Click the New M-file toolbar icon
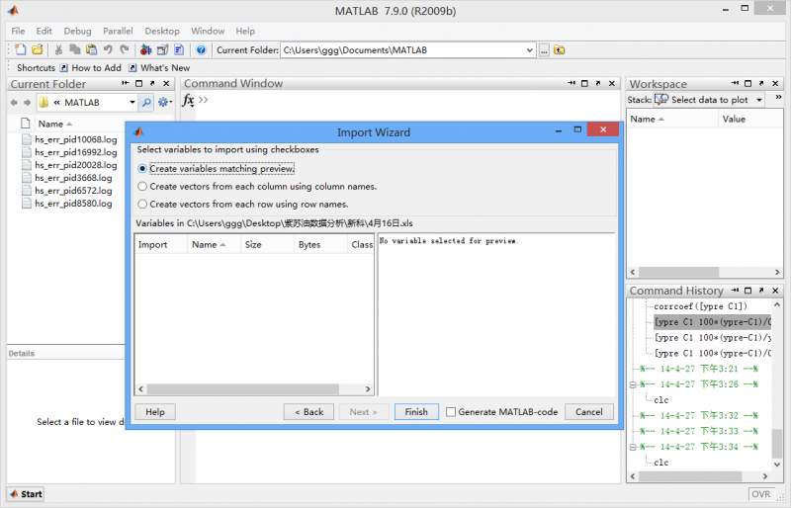 20,49
